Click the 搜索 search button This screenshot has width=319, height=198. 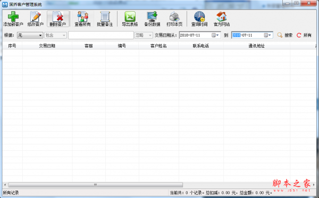pyautogui.click(x=285, y=36)
